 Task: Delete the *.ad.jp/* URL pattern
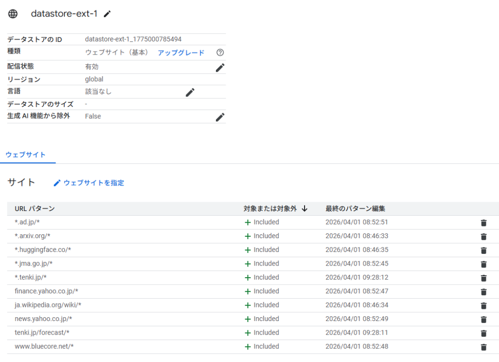(x=483, y=223)
